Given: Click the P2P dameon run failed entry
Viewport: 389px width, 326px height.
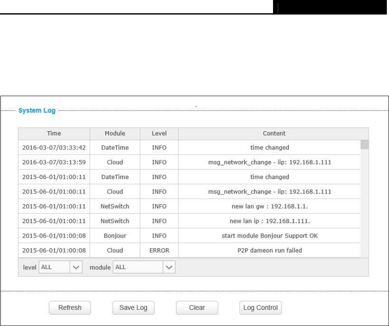Looking at the screenshot, I should (270, 250).
